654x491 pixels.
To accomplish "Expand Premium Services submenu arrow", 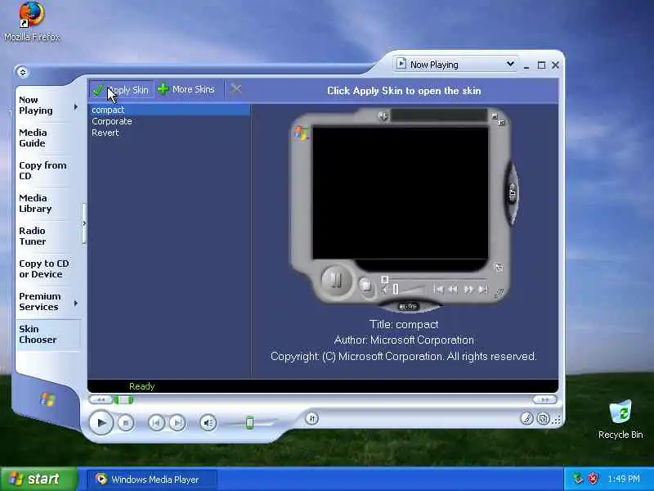I will click(75, 303).
